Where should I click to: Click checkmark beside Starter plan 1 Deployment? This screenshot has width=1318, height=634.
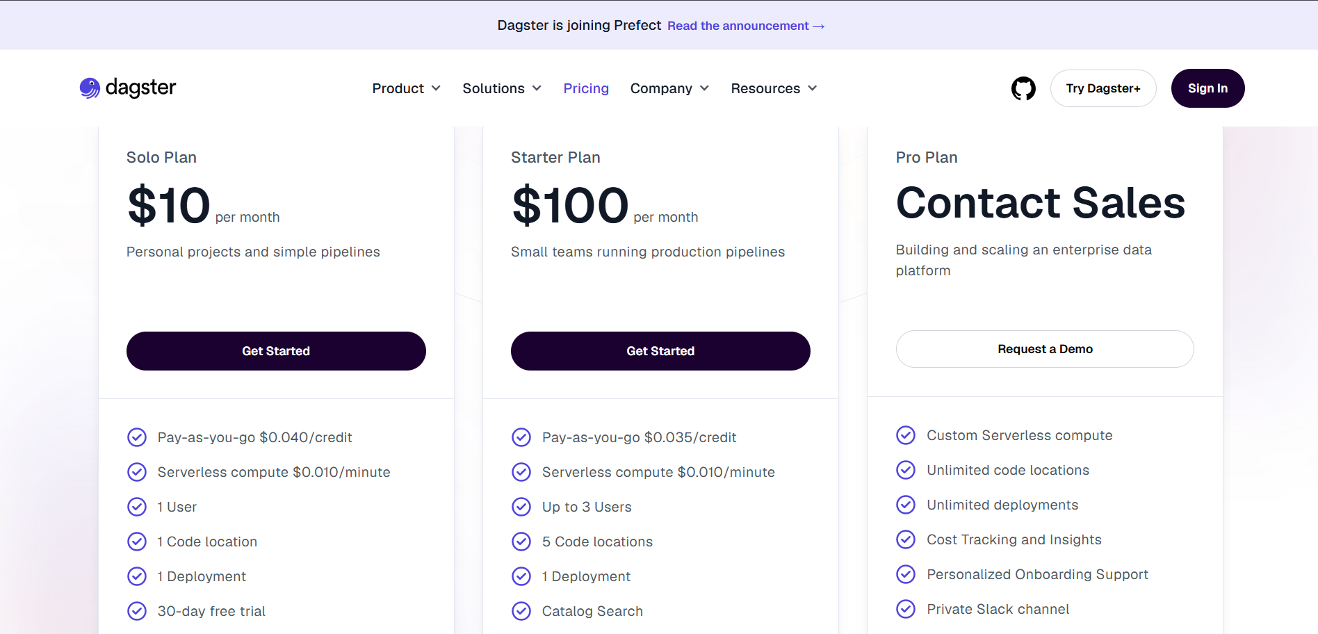coord(521,576)
